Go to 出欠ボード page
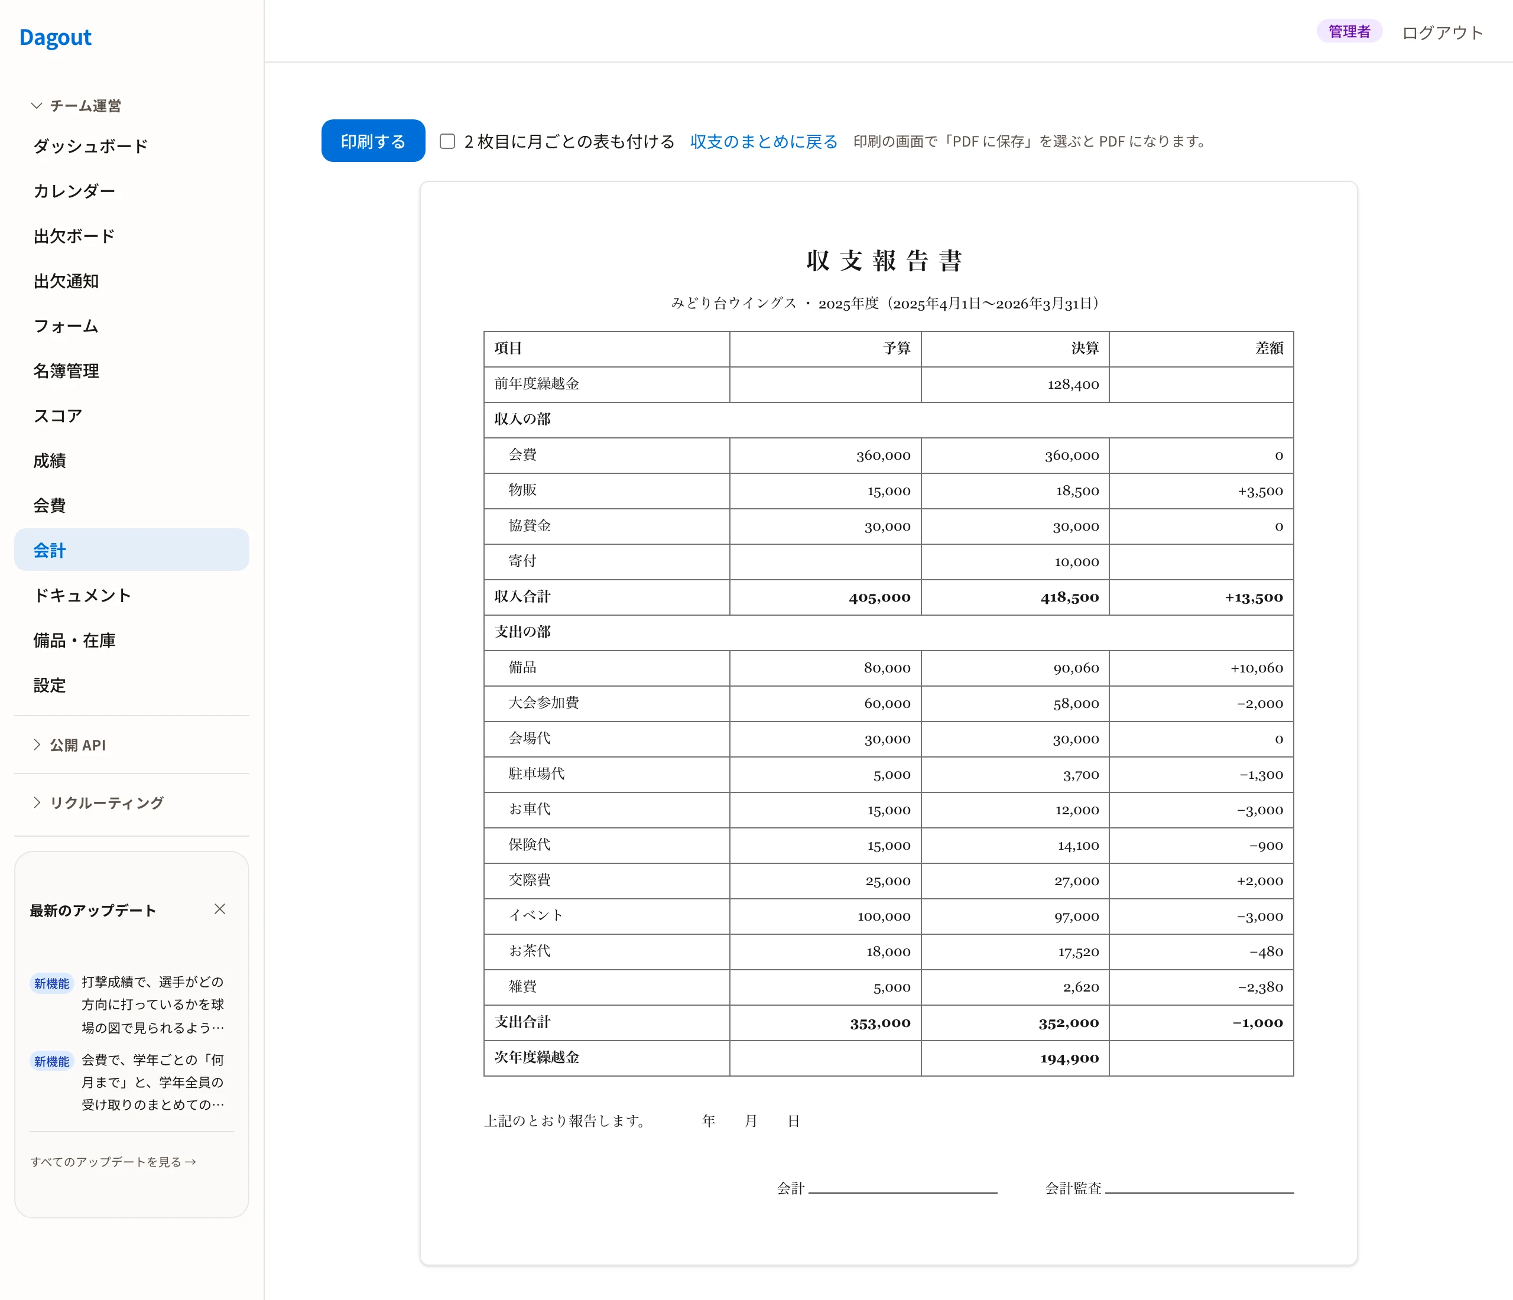The image size is (1513, 1300). point(131,236)
